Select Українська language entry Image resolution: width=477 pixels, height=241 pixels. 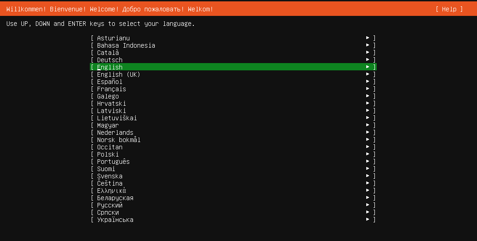point(233,220)
